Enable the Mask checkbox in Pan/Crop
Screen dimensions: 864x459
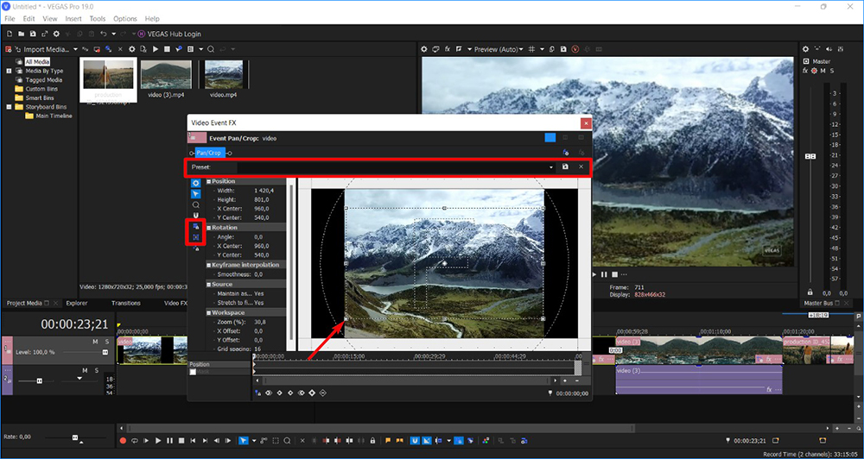[194, 372]
